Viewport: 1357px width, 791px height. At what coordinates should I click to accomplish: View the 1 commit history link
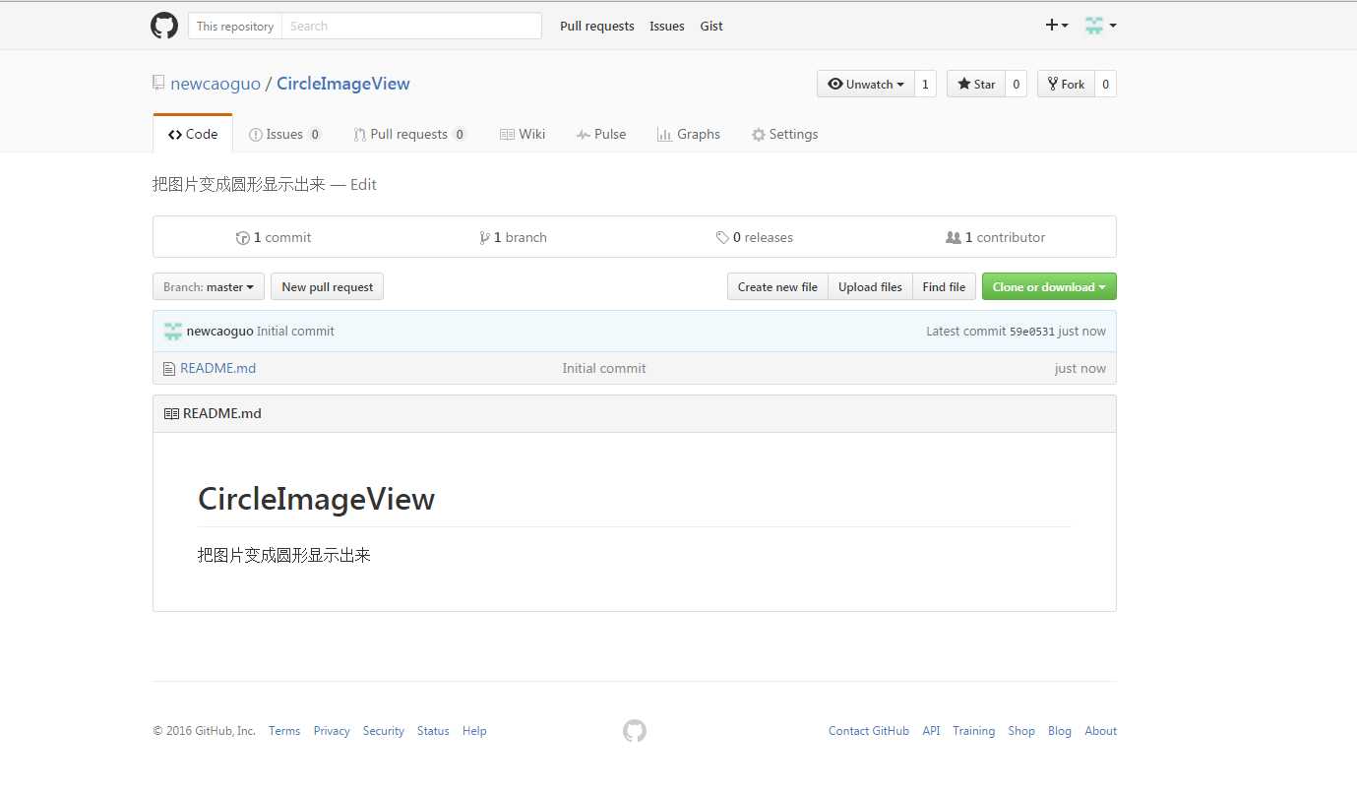[274, 237]
